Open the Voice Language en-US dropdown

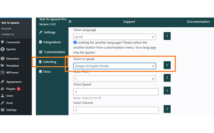[114, 37]
